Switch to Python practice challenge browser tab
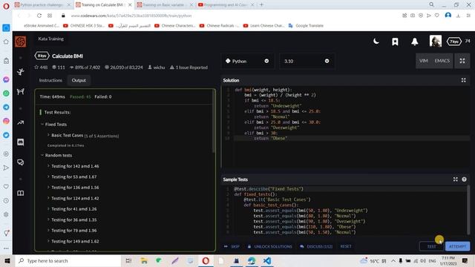 coord(42,5)
